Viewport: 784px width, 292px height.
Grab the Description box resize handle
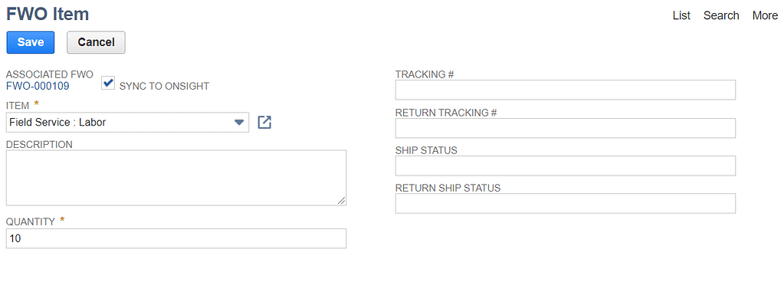pos(341,200)
